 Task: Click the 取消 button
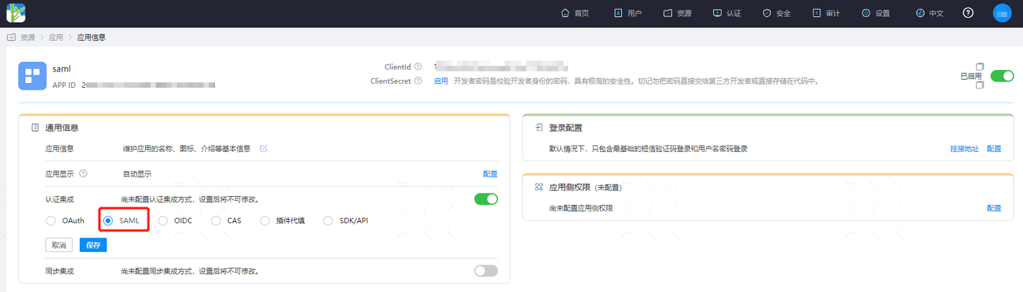[59, 245]
